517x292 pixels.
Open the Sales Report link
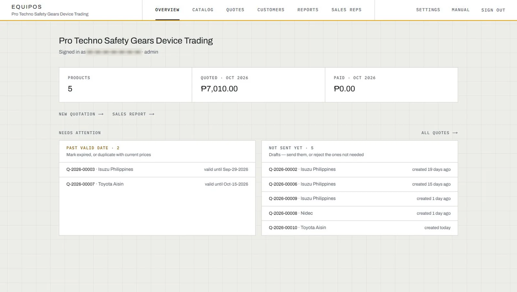pos(133,114)
